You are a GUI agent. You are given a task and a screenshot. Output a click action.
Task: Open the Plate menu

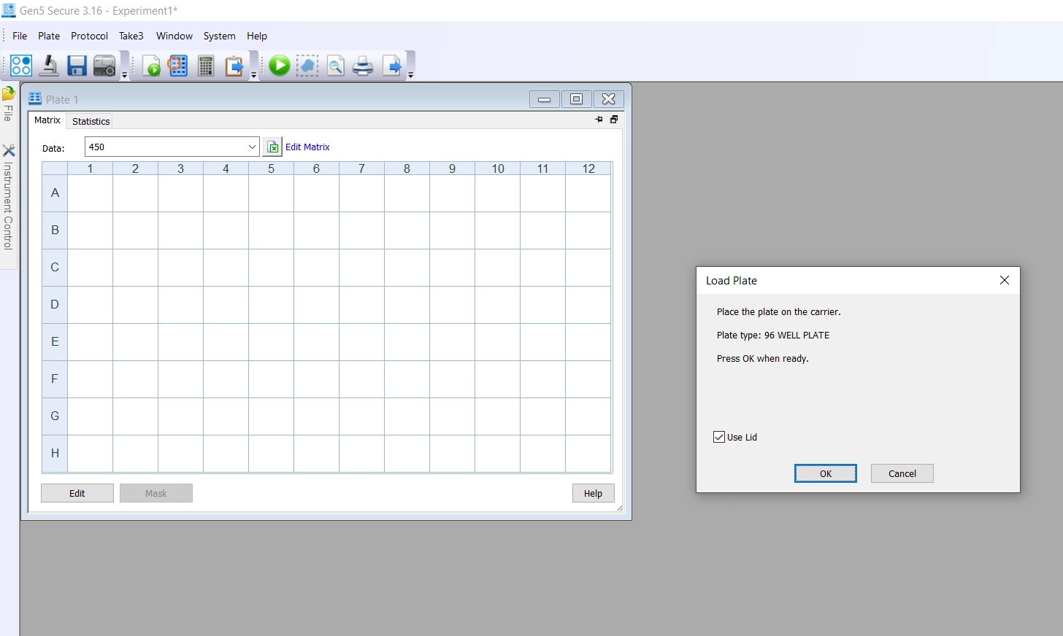coord(49,36)
